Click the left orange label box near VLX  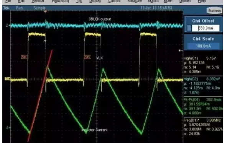[x=24, y=57]
